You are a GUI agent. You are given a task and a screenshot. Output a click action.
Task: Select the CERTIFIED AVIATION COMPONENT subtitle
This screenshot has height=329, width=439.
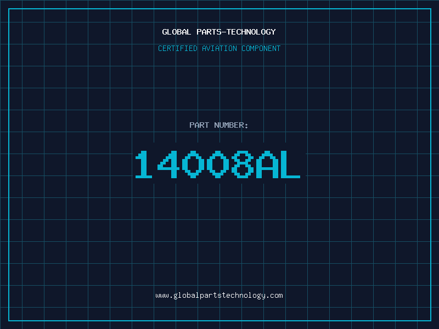pos(219,48)
